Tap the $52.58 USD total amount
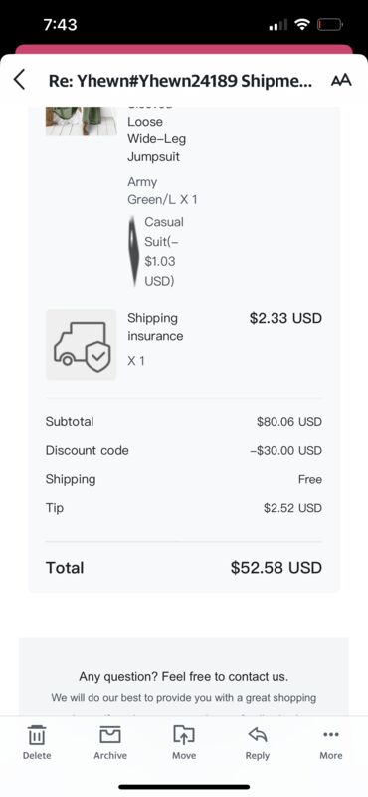 276,567
